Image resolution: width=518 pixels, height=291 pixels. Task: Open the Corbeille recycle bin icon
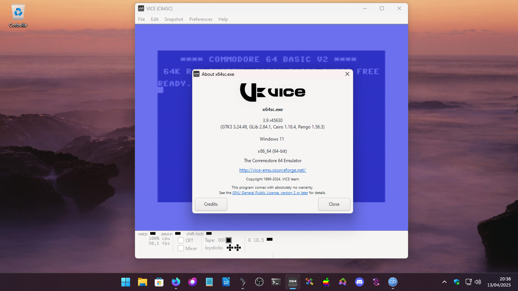[18, 16]
